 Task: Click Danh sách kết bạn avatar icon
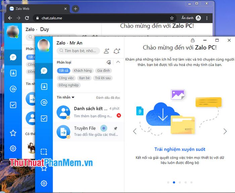point(63,112)
